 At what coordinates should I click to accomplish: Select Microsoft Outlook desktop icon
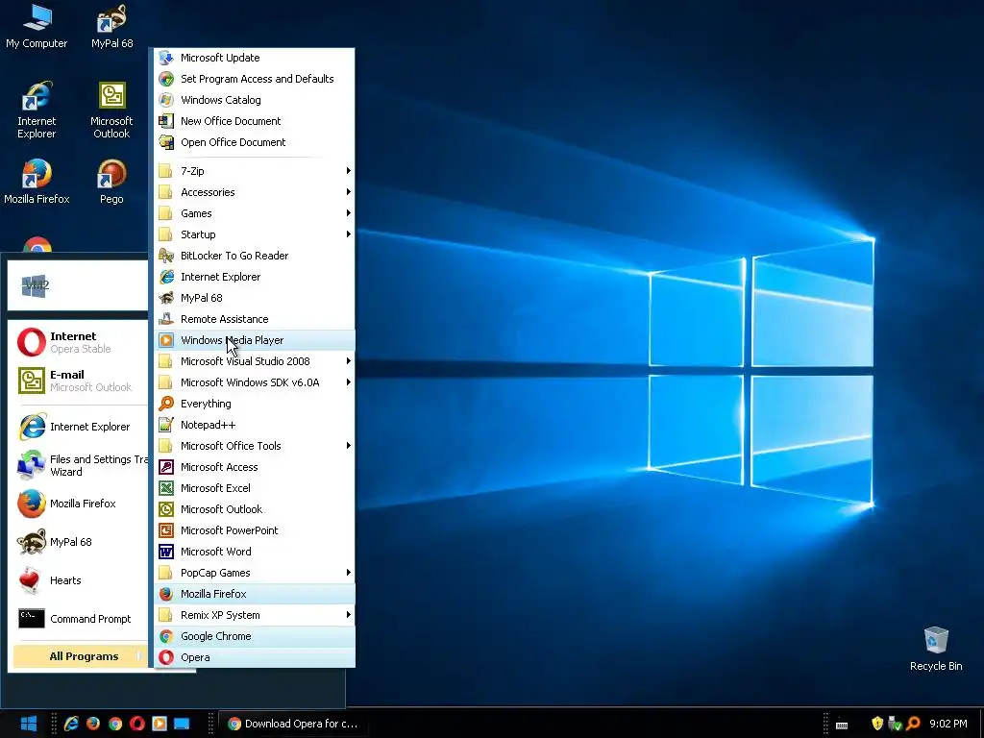[x=111, y=110]
